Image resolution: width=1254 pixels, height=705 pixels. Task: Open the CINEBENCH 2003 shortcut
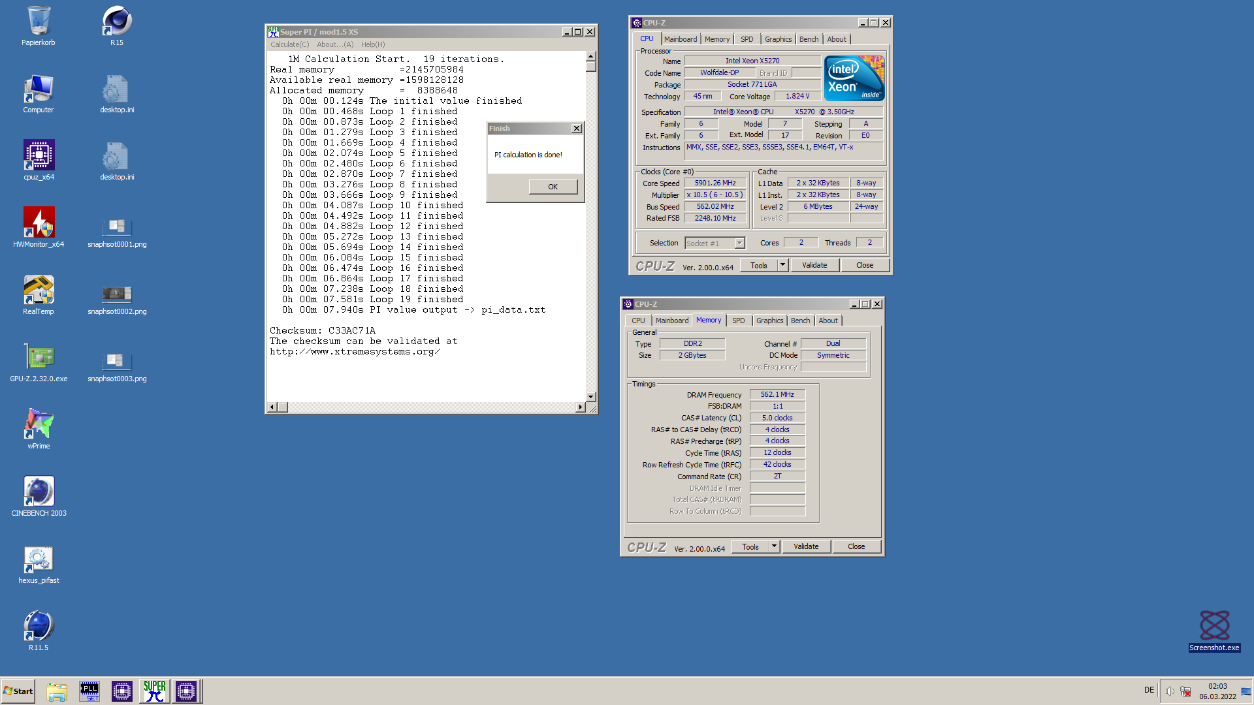click(x=39, y=497)
